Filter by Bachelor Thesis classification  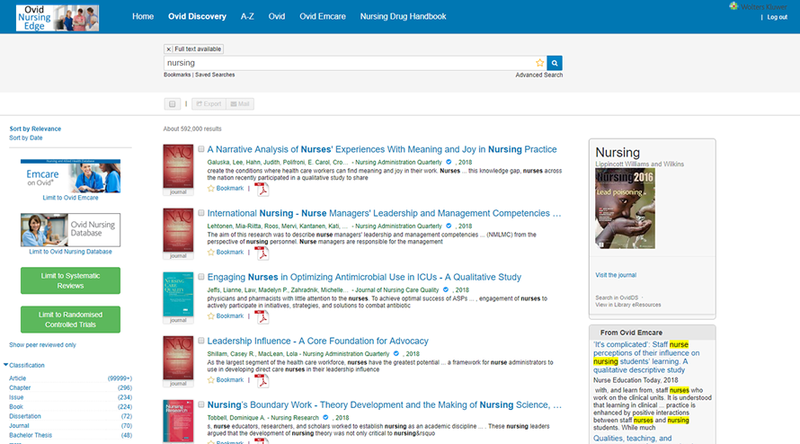pyautogui.click(x=31, y=435)
